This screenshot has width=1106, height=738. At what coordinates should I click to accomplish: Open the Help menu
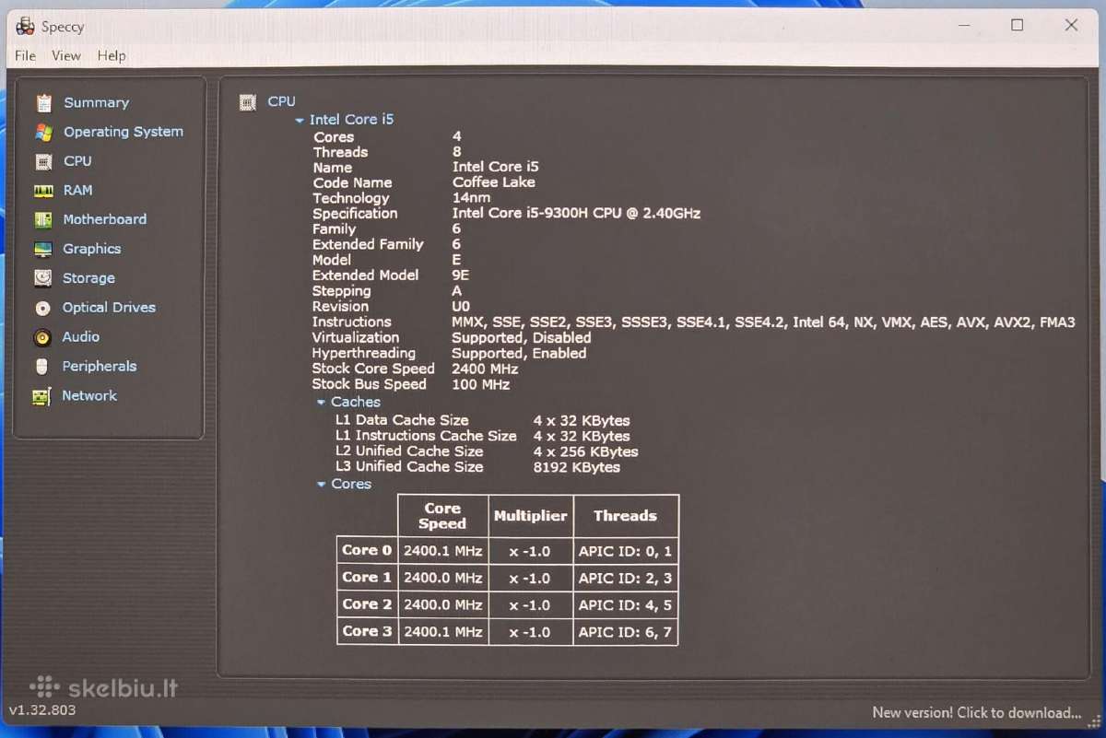coord(112,55)
